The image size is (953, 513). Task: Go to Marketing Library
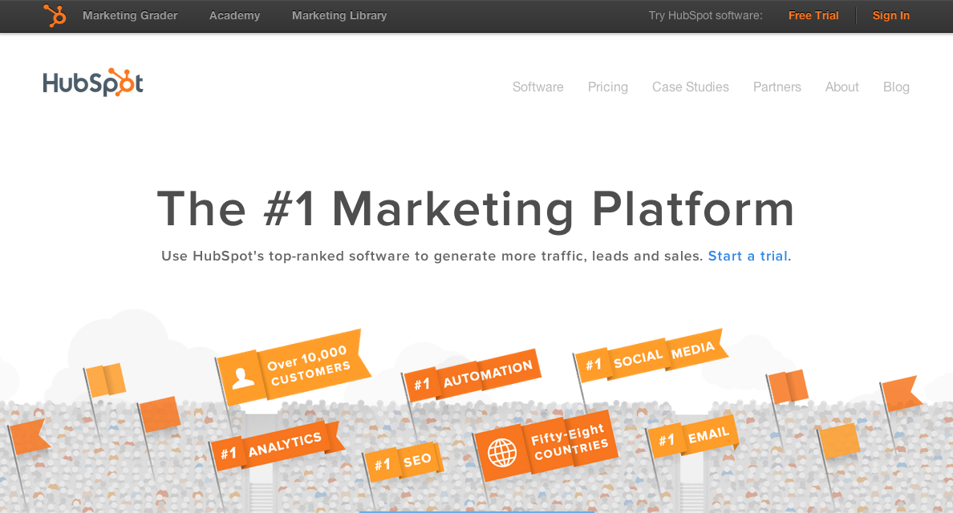tap(339, 16)
